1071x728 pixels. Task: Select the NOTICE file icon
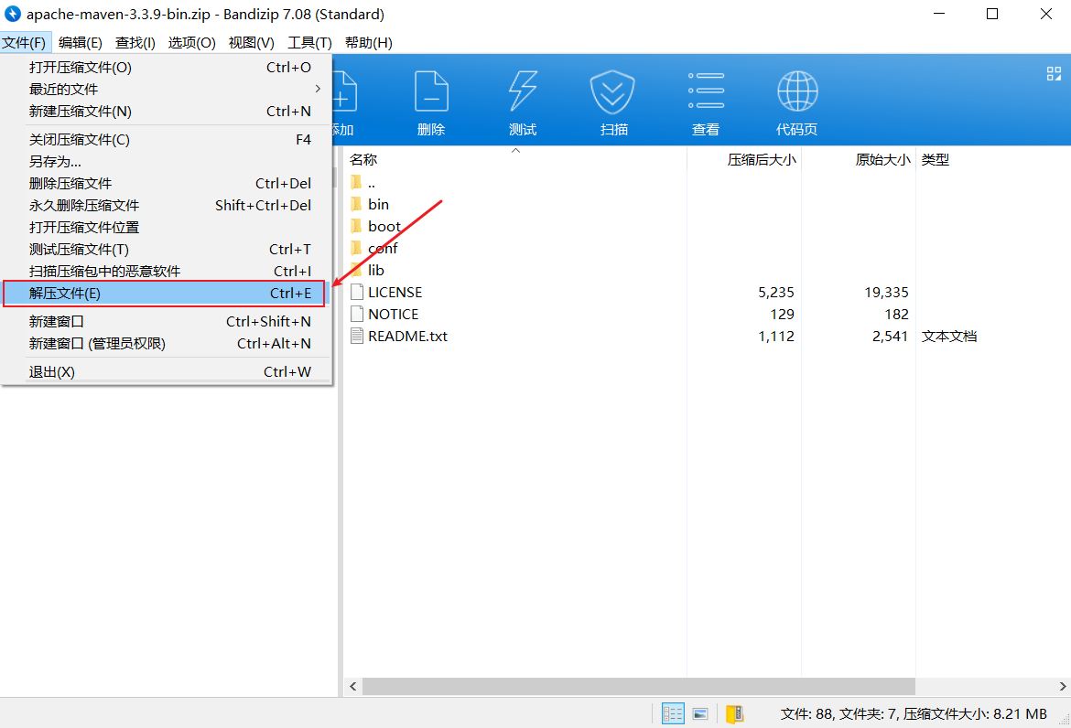(357, 314)
